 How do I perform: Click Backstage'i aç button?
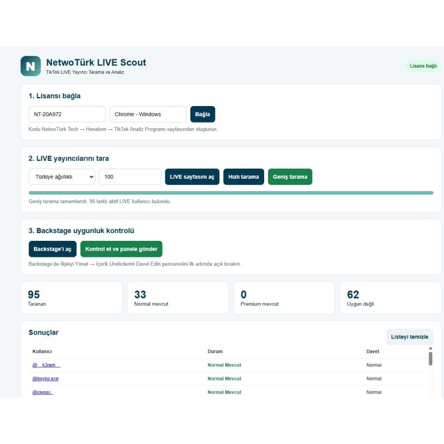tap(52, 249)
